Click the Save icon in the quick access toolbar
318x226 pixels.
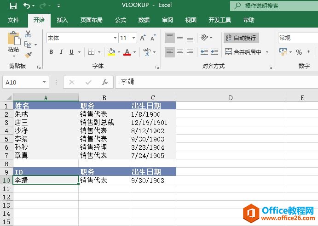pyautogui.click(x=13, y=6)
